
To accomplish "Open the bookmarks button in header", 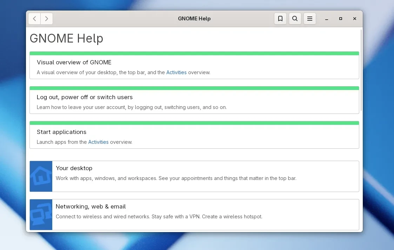I will [280, 19].
